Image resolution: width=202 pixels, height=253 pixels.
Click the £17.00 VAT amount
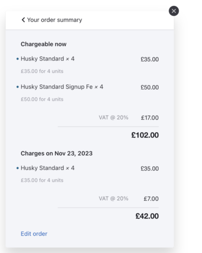(150, 118)
